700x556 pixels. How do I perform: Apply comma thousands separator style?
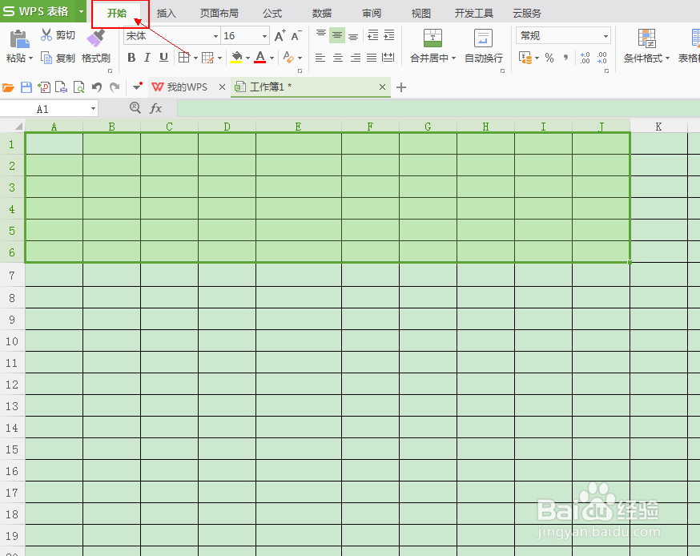(565, 58)
